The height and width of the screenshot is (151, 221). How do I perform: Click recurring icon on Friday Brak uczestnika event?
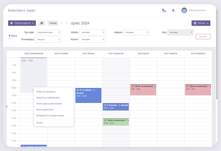point(132,86)
